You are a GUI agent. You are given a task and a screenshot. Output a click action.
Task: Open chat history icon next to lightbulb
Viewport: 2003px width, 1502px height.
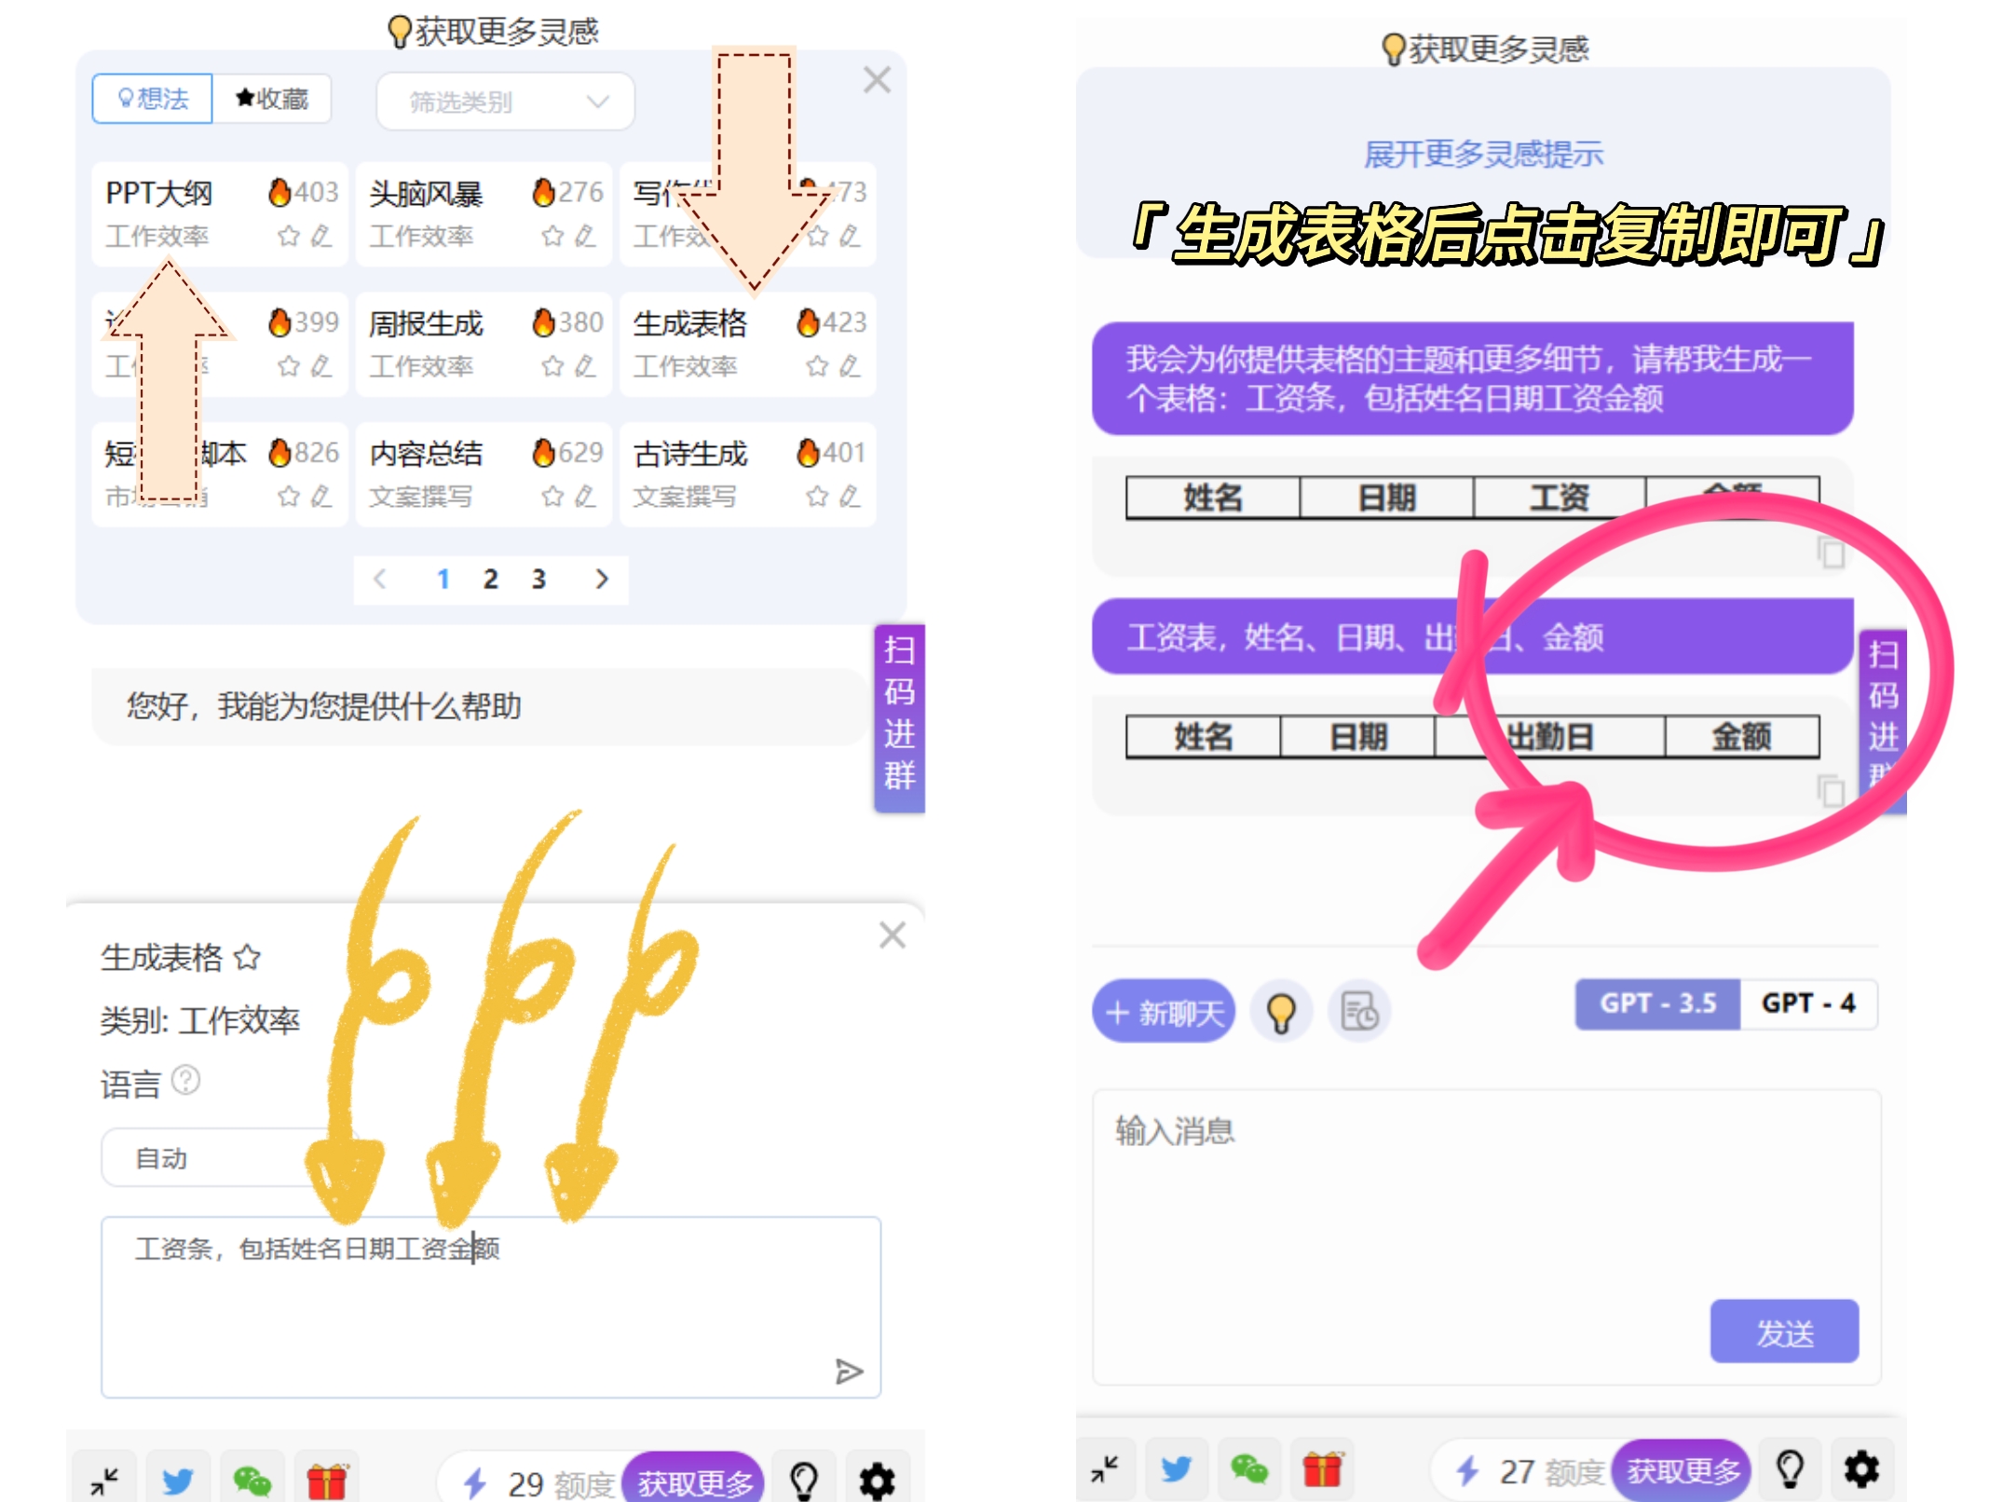pos(1358,1011)
